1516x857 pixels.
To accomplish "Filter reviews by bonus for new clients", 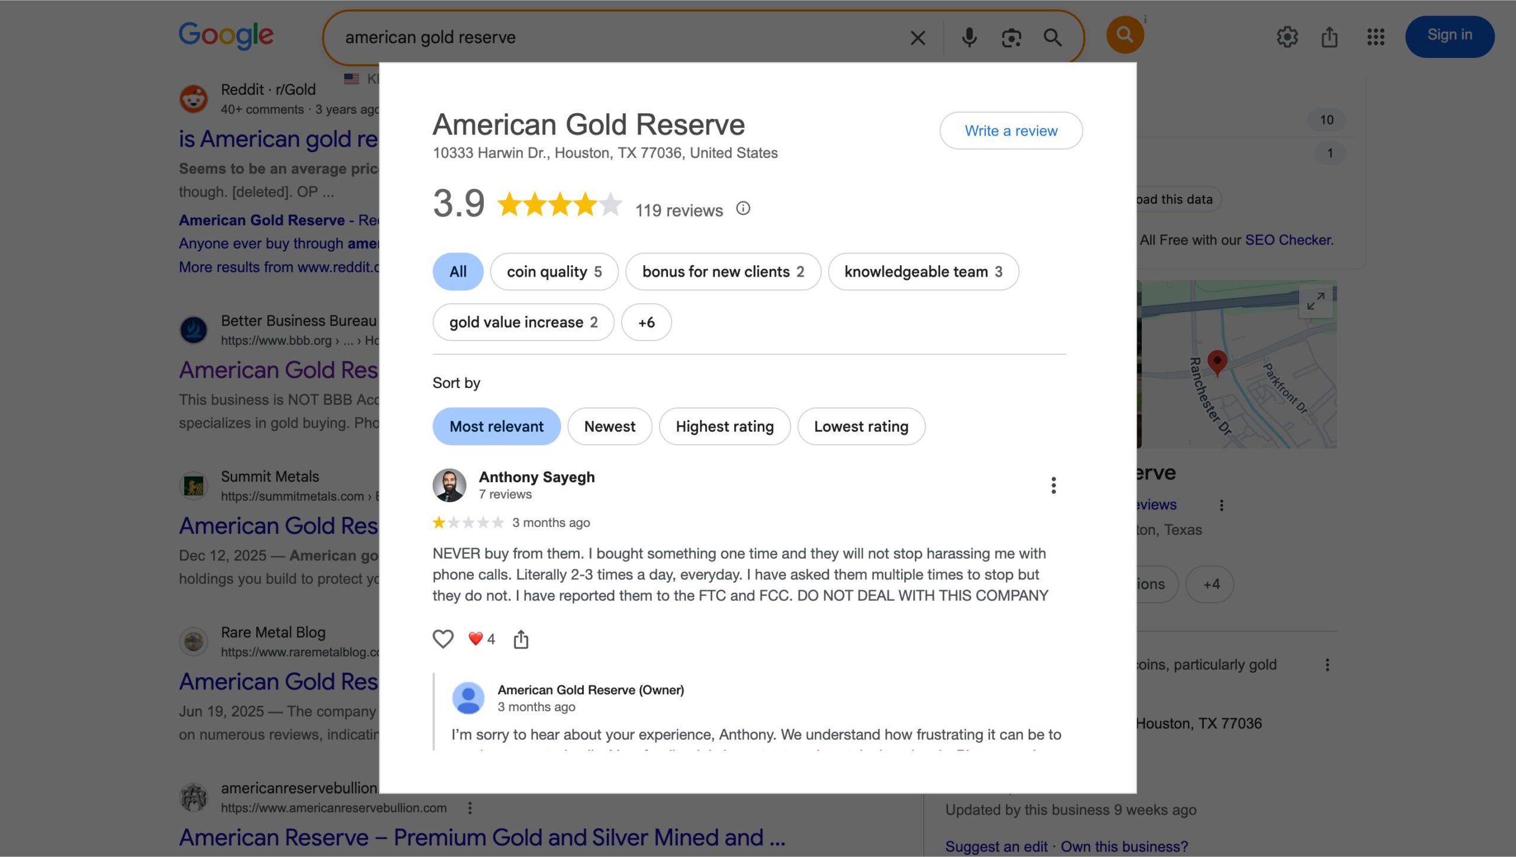I will point(723,272).
